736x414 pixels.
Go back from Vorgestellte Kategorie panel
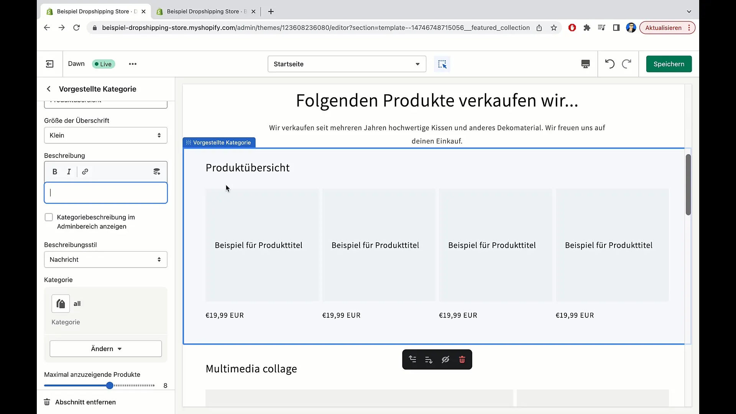(49, 89)
